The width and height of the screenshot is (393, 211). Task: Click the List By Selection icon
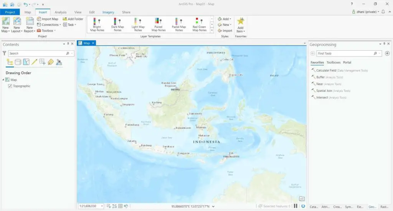(26, 62)
